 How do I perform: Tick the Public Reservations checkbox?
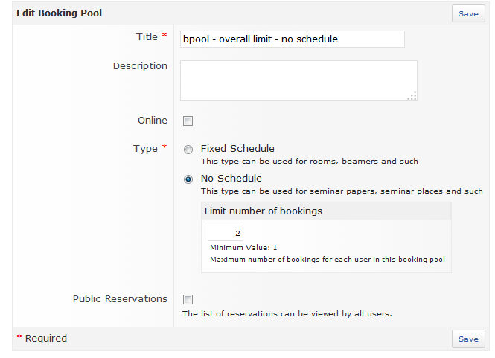point(188,300)
